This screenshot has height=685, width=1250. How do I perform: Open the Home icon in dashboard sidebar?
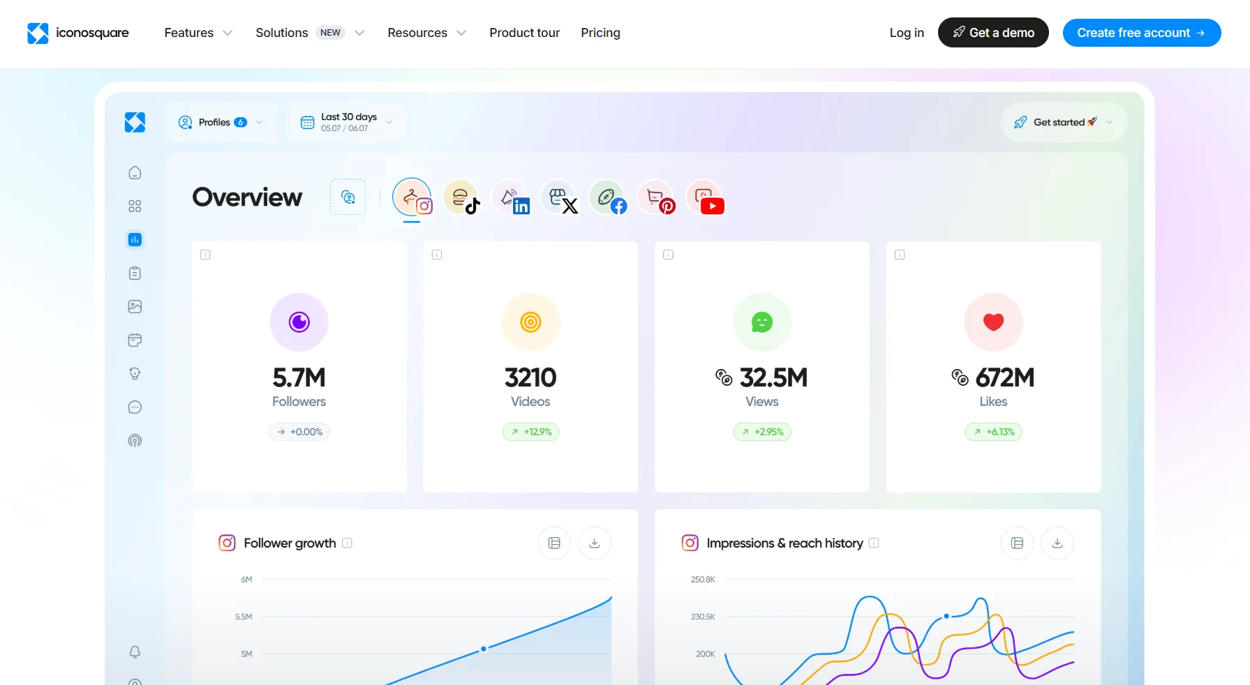(135, 173)
